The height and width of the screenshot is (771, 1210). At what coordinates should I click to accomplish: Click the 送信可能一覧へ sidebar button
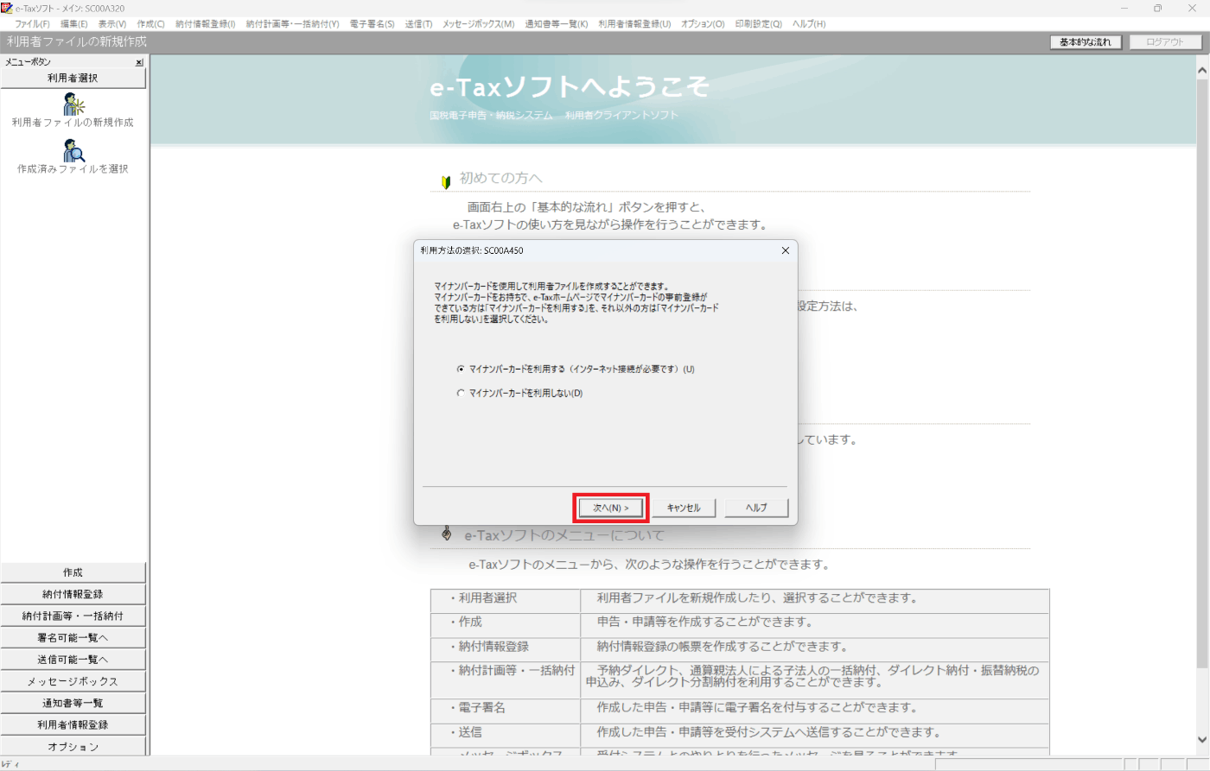[x=73, y=660]
